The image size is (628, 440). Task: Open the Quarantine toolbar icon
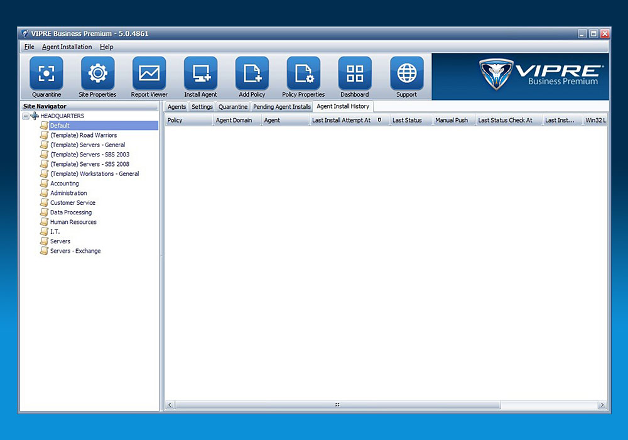(x=46, y=74)
